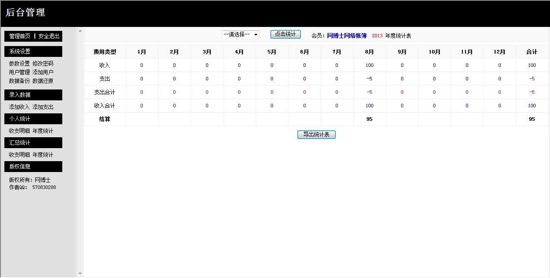Viewport: 550px width, 278px height.
Task: Click the 后台管理 page title
Action: tap(25, 13)
